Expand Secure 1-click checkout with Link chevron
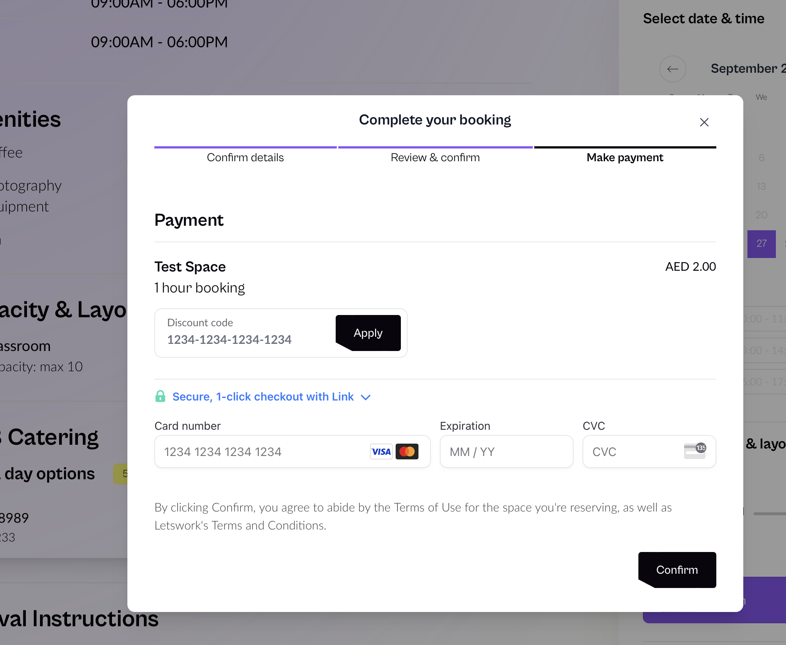Image resolution: width=786 pixels, height=645 pixels. 366,397
